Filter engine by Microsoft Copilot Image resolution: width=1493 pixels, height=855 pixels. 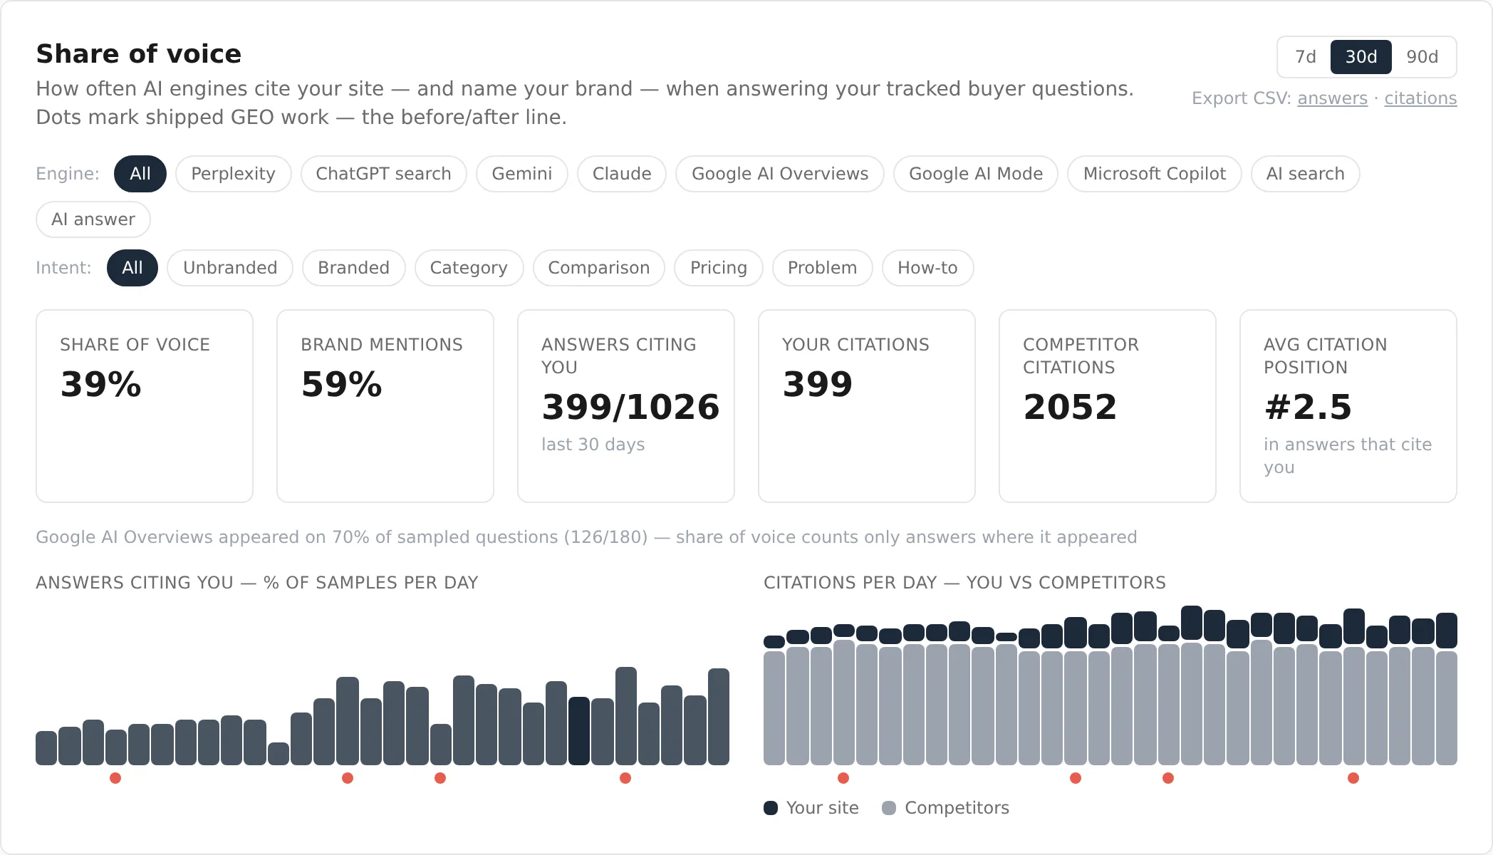[x=1155, y=174]
